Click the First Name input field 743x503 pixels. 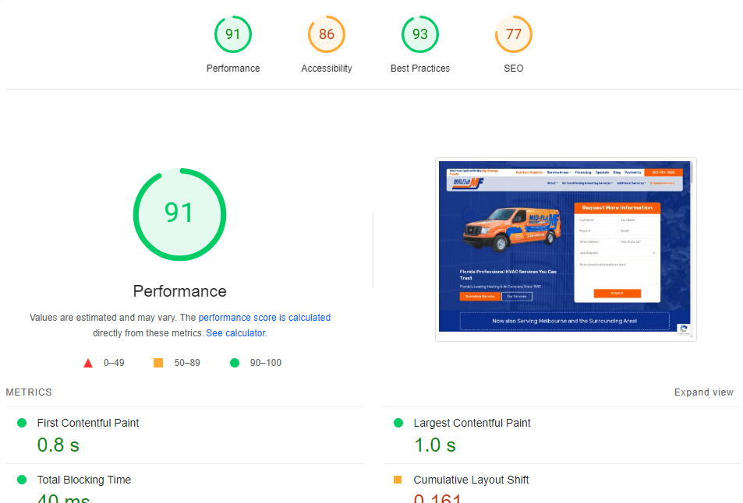click(596, 220)
